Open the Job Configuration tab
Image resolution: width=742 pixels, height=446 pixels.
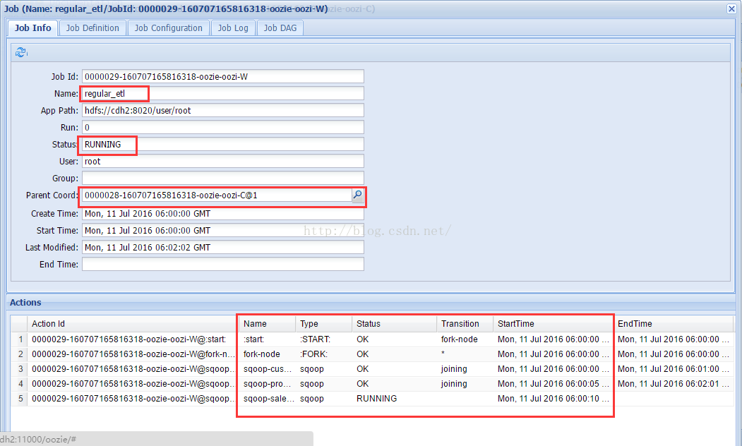click(x=169, y=28)
